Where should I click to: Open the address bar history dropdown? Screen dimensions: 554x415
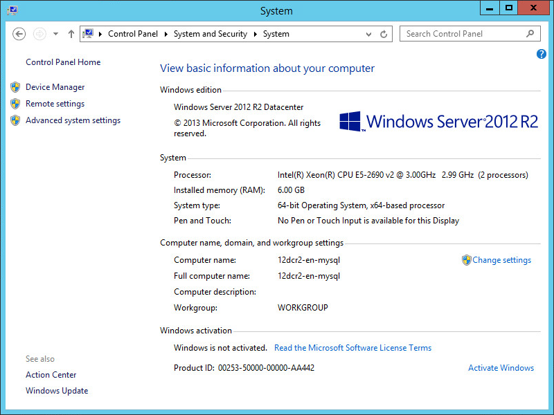(x=368, y=34)
